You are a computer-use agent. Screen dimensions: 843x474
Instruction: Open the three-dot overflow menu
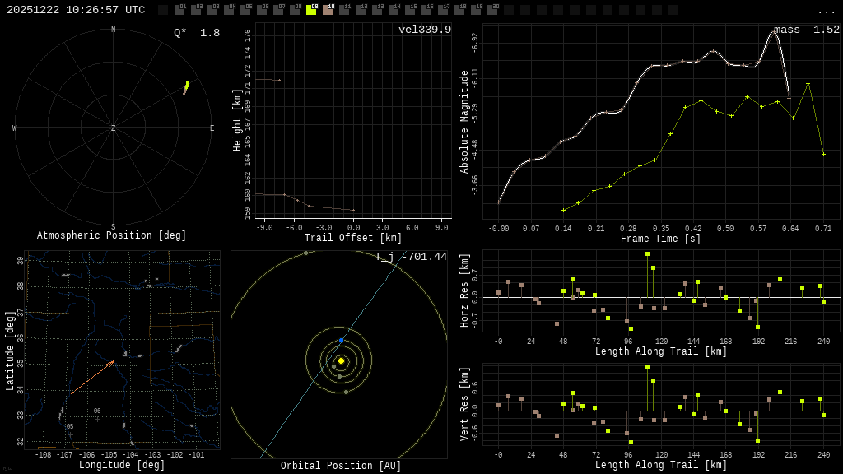coord(826,11)
